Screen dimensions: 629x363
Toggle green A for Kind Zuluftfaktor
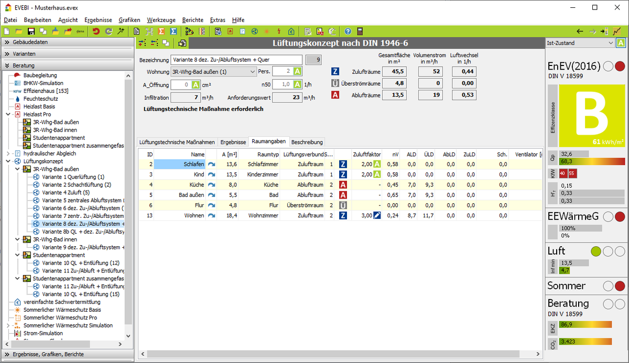(377, 174)
